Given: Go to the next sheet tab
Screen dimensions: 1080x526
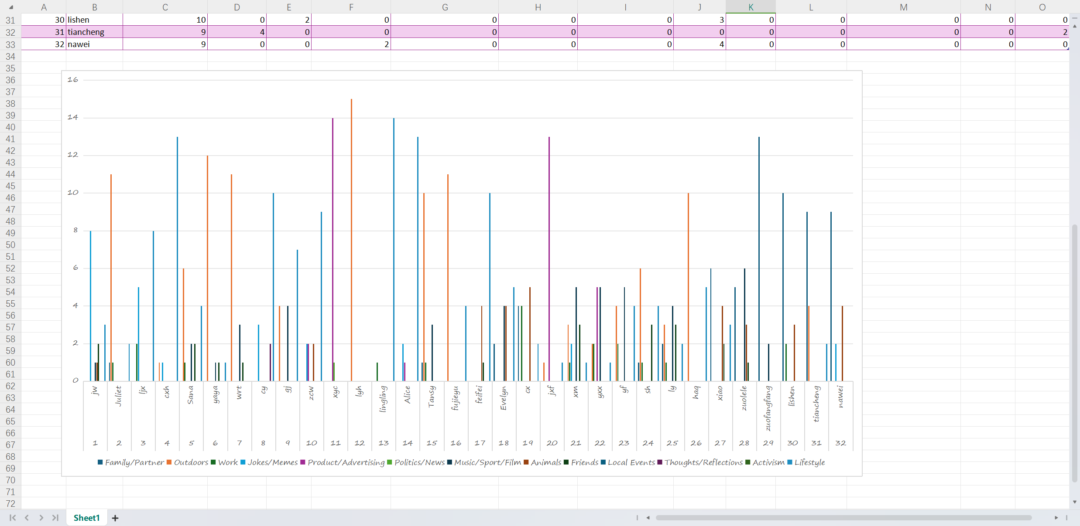Looking at the screenshot, I should click(x=41, y=518).
